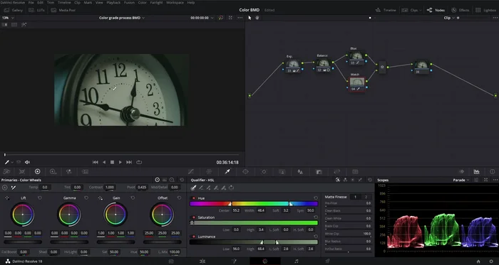Toggle the Nodes panel
The image size is (499, 265).
coord(436,10)
